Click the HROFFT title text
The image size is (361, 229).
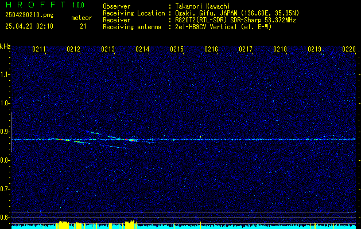[x=36, y=5]
